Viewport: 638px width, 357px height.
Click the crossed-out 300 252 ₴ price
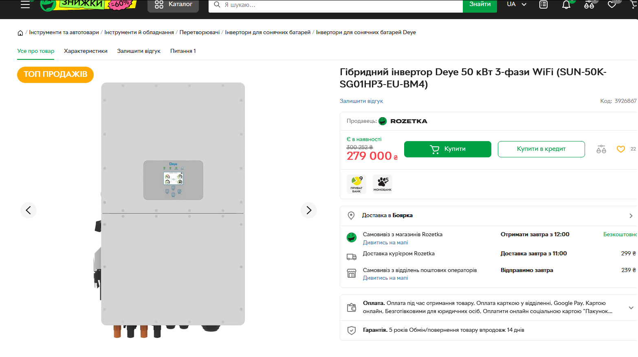coord(359,147)
